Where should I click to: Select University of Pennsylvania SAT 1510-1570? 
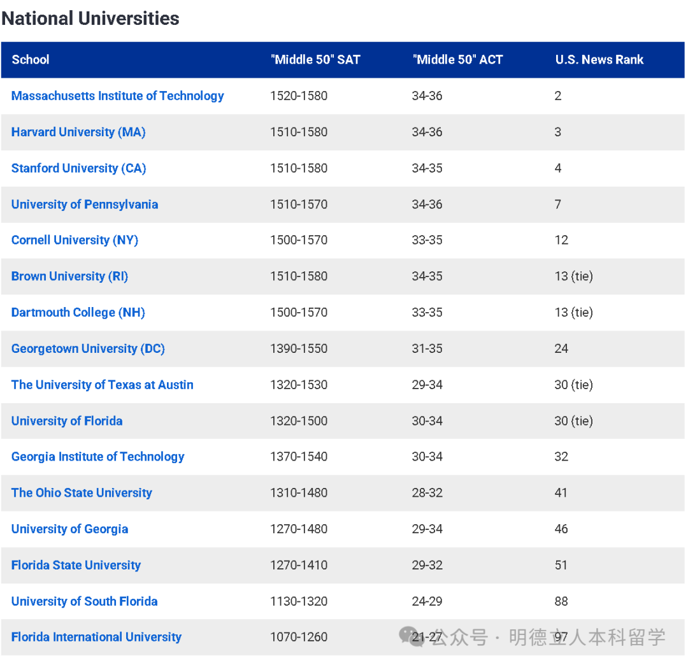pyautogui.click(x=299, y=204)
